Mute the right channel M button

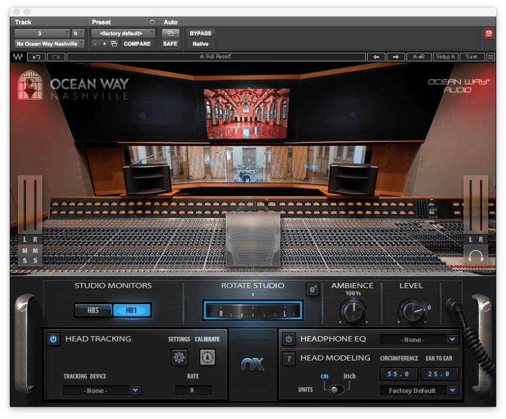pyautogui.click(x=35, y=251)
